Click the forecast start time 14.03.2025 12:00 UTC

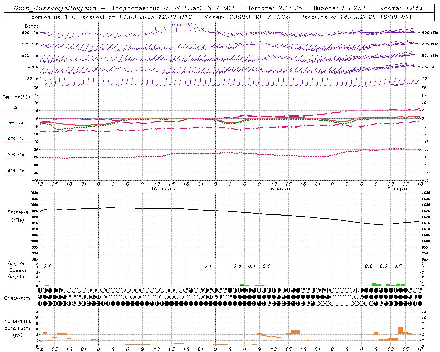[156, 17]
